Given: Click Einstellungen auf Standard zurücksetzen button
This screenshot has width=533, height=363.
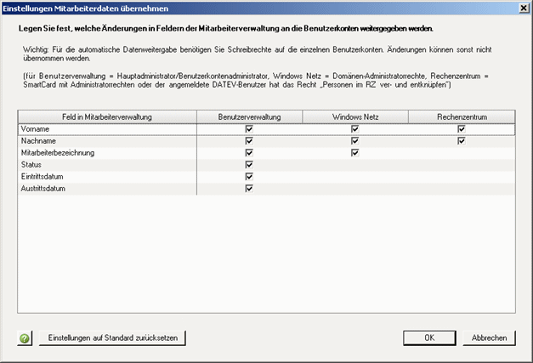Looking at the screenshot, I should point(112,338).
